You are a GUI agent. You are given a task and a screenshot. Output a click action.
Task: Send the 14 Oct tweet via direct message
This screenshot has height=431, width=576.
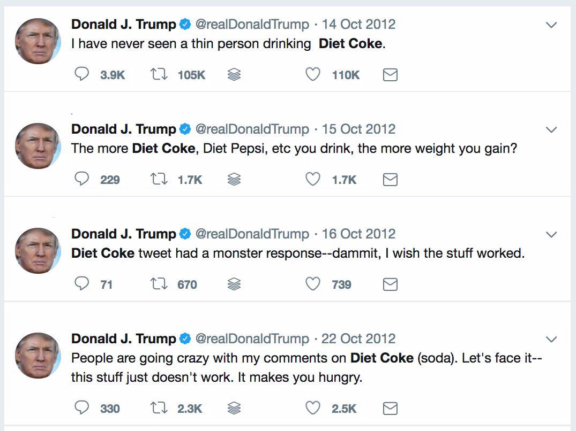tap(390, 75)
